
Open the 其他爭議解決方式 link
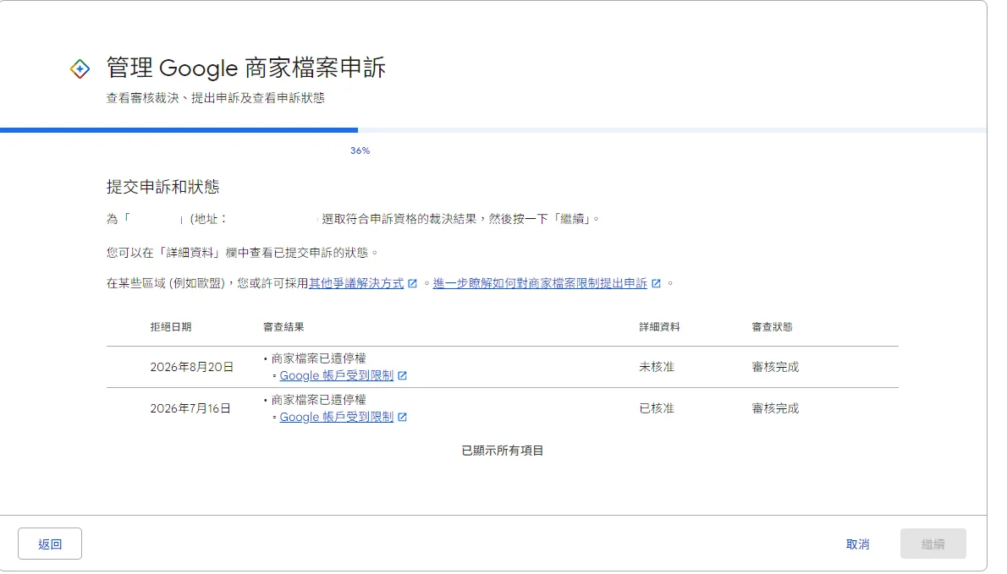356,283
